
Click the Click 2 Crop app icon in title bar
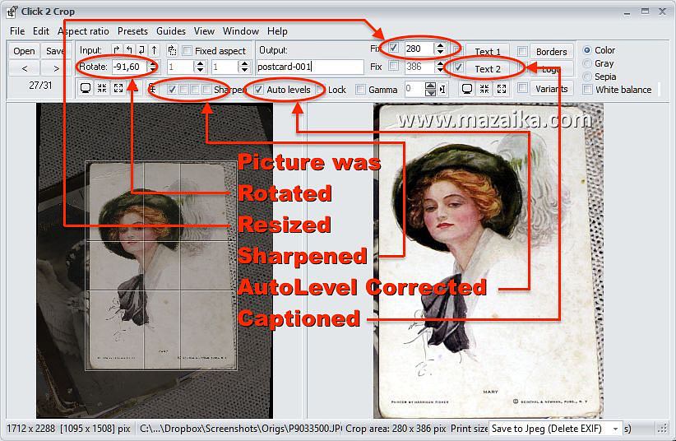(12, 12)
